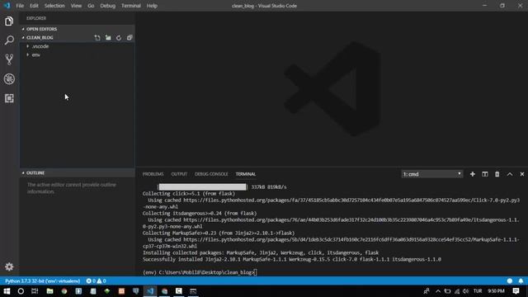Viewport: 528px width, 297px height.
Task: Kill terminal with trash icon
Action: 497,174
